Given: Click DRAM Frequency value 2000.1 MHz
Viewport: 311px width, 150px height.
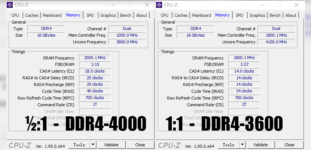Looking at the screenshot, I should (95, 58).
